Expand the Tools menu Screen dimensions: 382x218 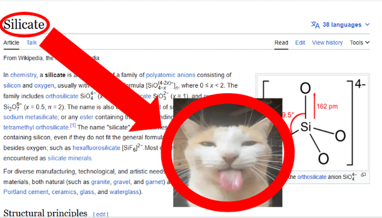coord(360,43)
